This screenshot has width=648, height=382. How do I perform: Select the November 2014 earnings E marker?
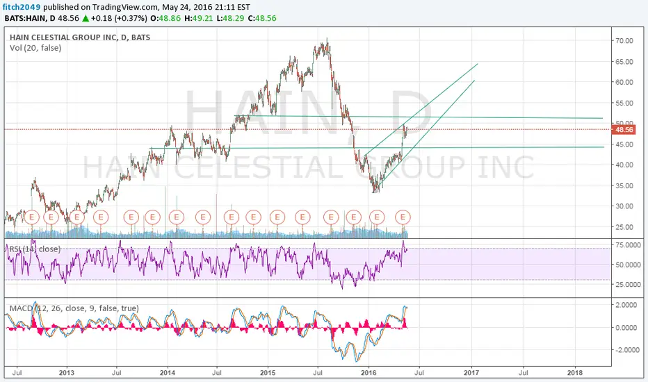coord(253,217)
